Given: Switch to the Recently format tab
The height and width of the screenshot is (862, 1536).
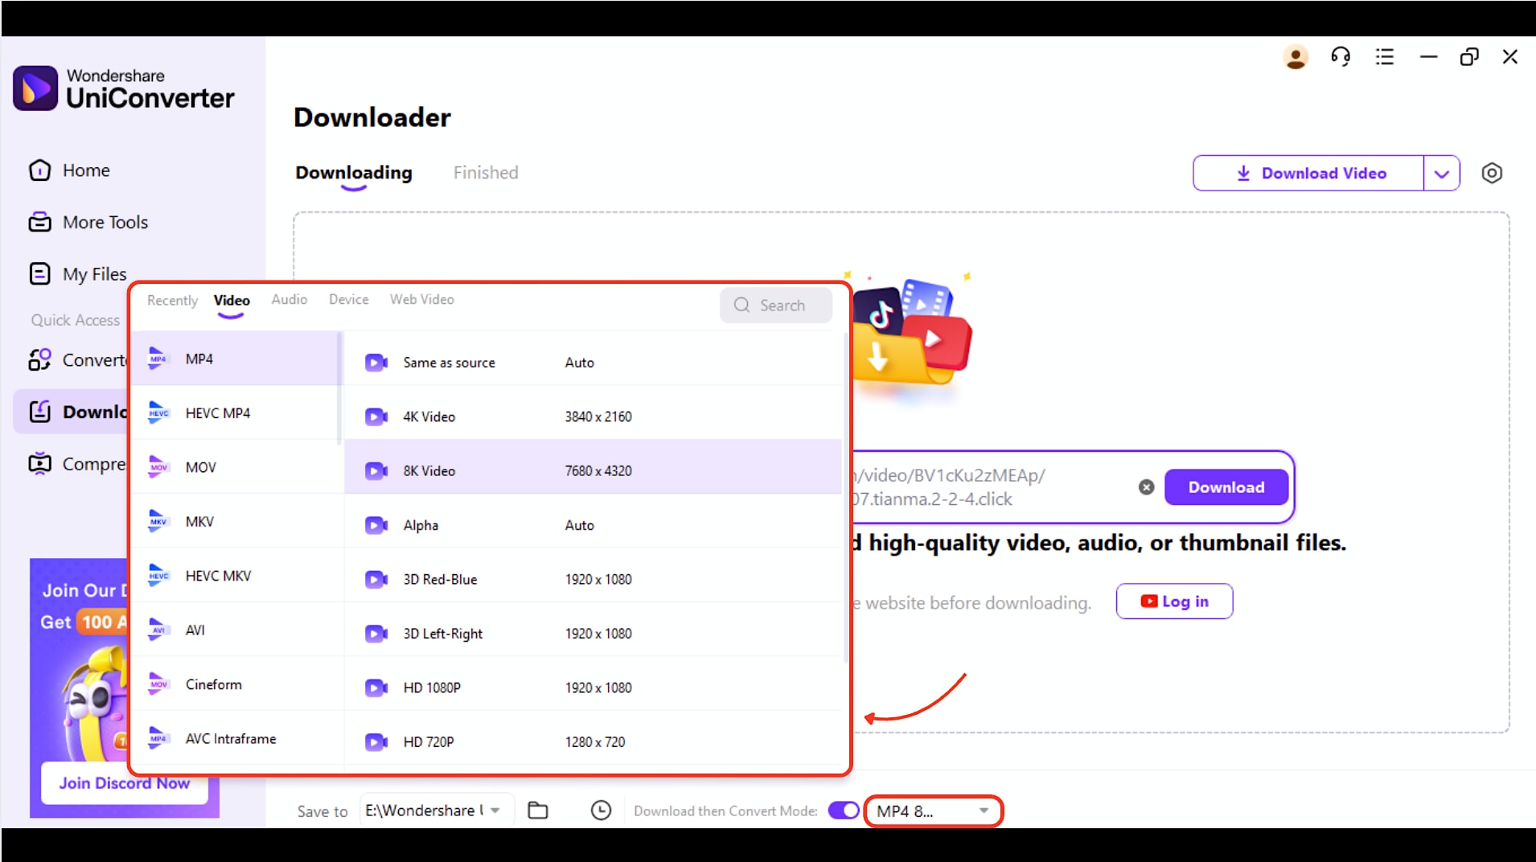Looking at the screenshot, I should click(172, 300).
